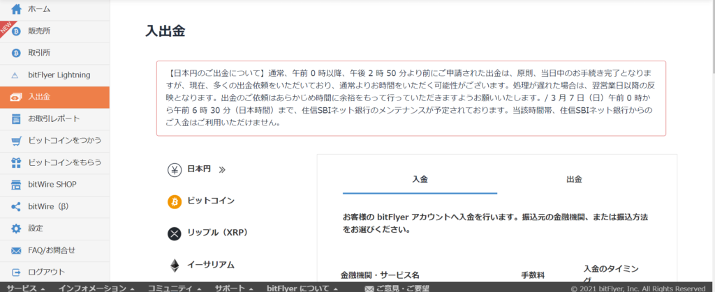
Task: Click the Ripple XRP logo icon
Action: pos(175,233)
